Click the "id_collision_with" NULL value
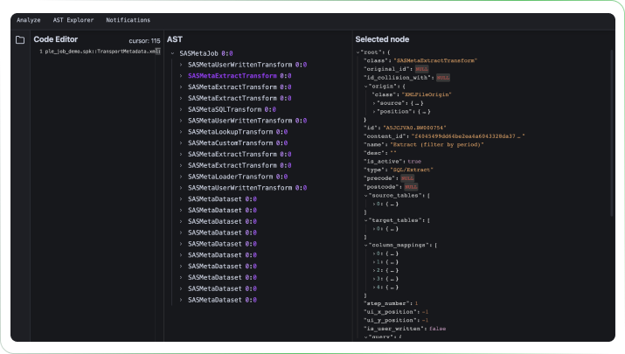The image size is (625, 354). coord(443,77)
